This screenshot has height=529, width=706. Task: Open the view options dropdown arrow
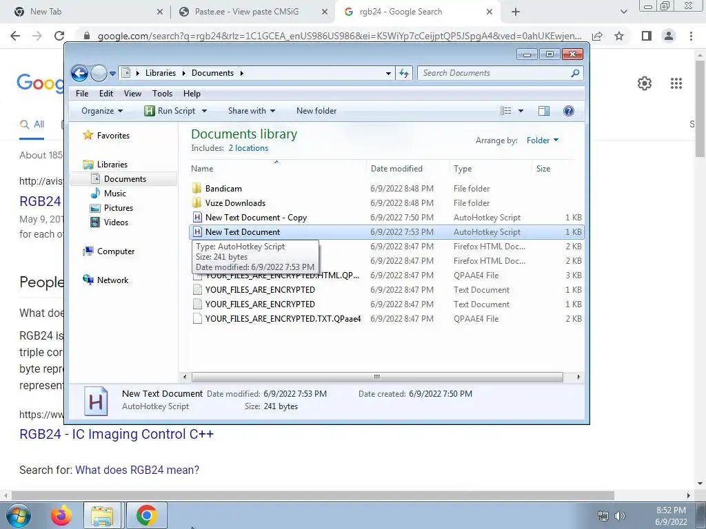pos(521,111)
